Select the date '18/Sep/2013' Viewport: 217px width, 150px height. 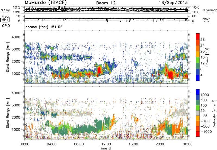point(173,3)
